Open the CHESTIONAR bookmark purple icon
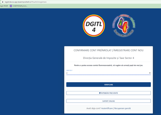Viewport: 161px width, 115px height. click(x=11, y=6)
